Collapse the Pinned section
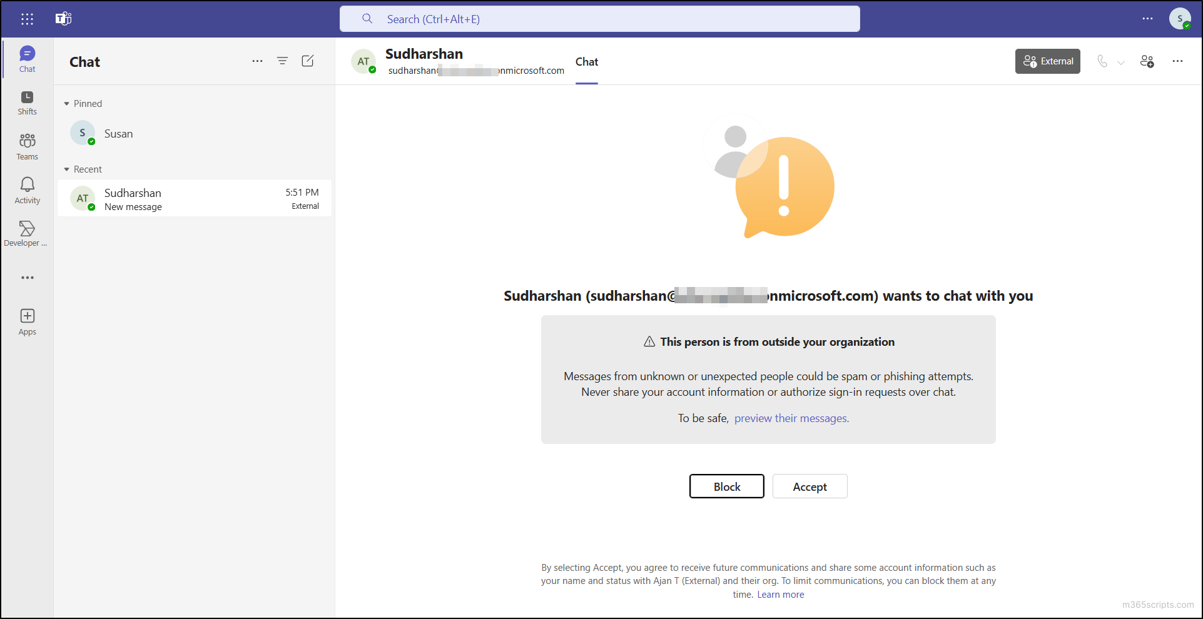This screenshot has height=619, width=1203. (66, 103)
